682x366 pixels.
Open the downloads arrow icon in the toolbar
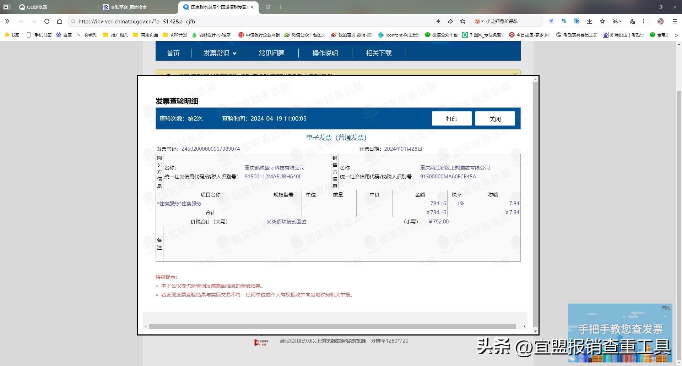(x=590, y=21)
